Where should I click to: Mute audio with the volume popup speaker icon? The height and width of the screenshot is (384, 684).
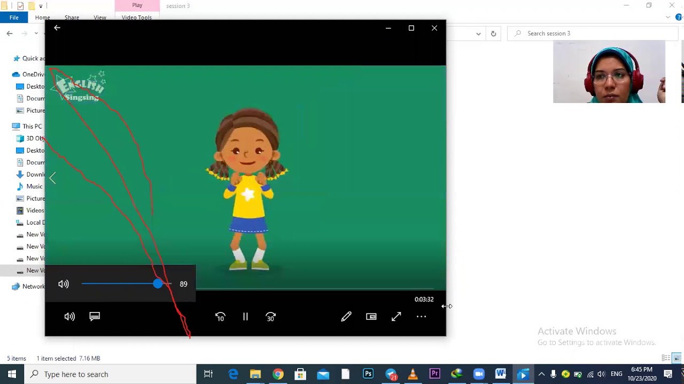(64, 284)
